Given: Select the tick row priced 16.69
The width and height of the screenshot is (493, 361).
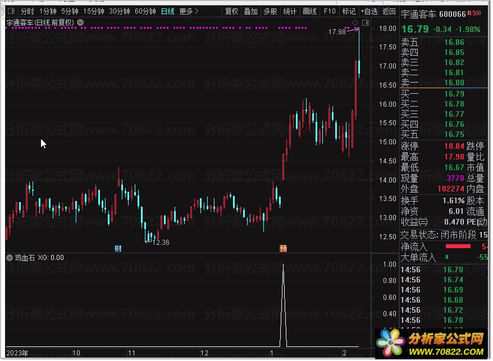Looking at the screenshot, I should (444, 290).
